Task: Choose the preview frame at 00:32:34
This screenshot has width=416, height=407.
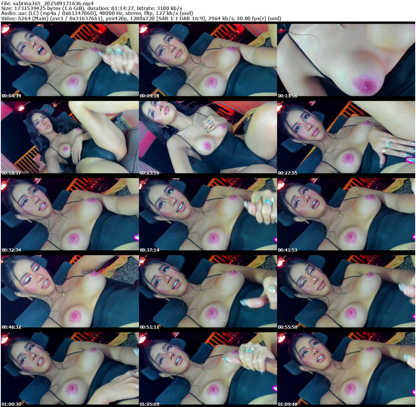Action: point(70,214)
